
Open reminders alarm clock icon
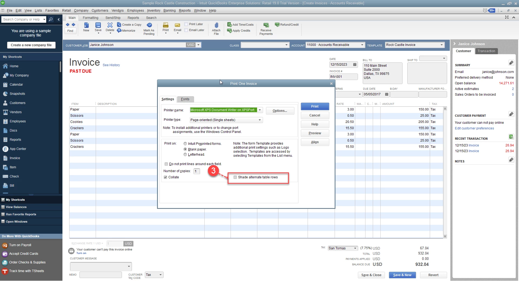485,11
